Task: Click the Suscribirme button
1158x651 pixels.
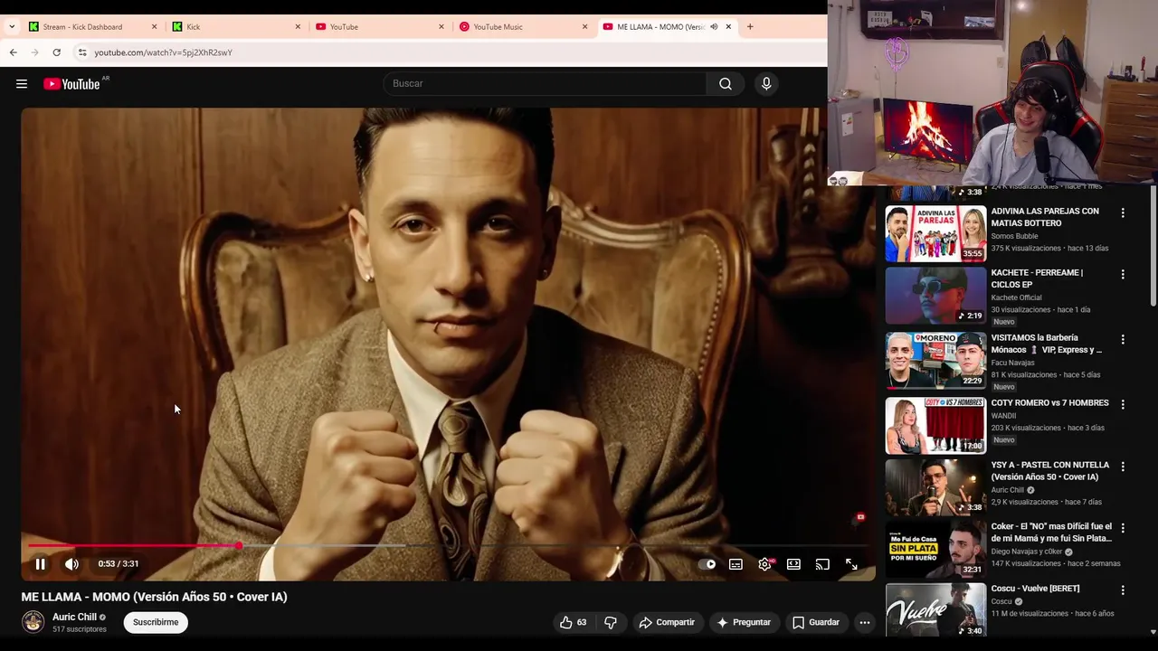Action: tap(156, 622)
